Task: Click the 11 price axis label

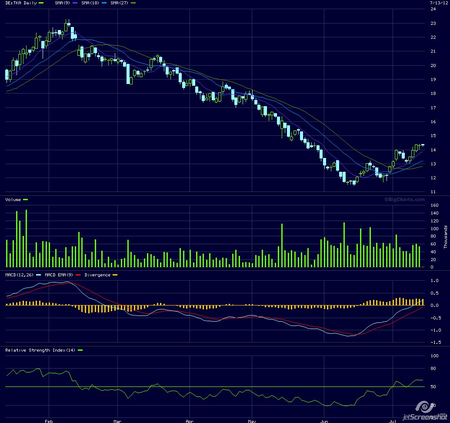Action: click(433, 192)
